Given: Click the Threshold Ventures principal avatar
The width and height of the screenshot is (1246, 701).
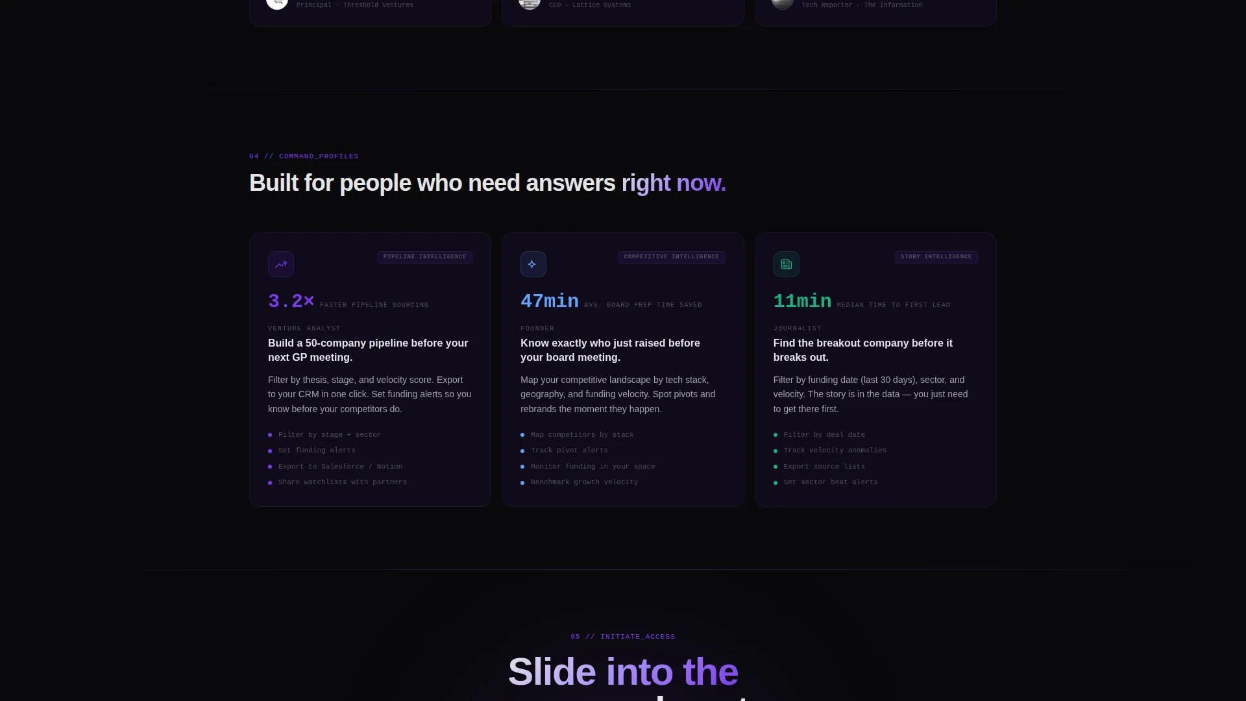Looking at the screenshot, I should click(x=277, y=3).
